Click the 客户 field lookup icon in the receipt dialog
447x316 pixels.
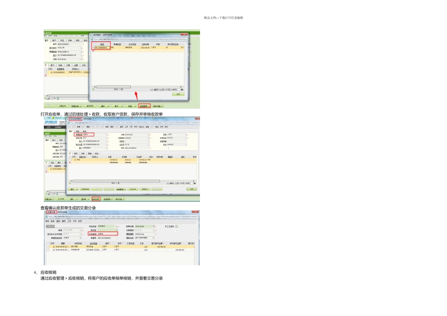(107, 142)
